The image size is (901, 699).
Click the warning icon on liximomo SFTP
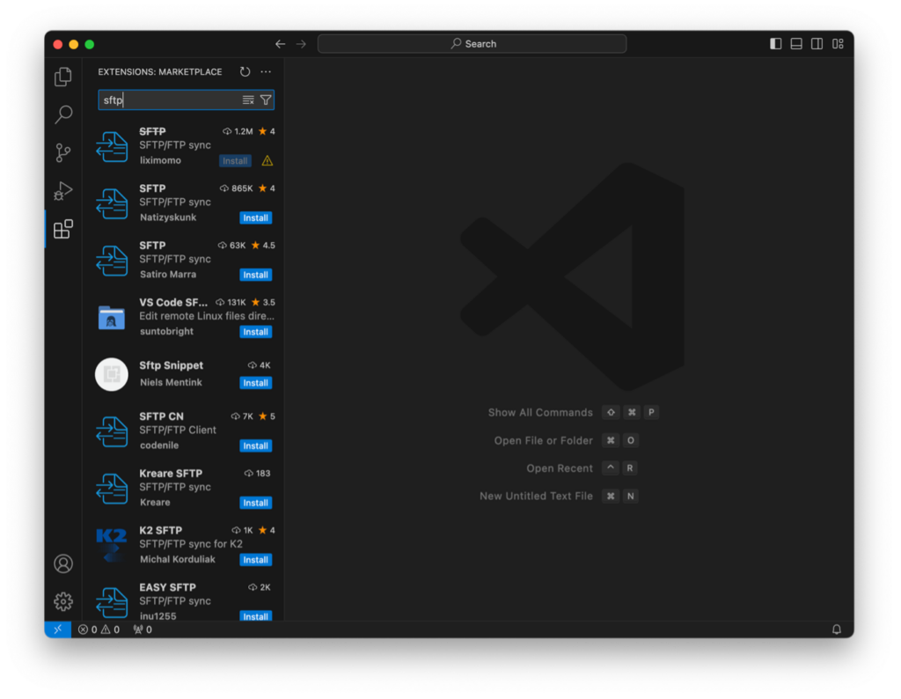tap(267, 161)
